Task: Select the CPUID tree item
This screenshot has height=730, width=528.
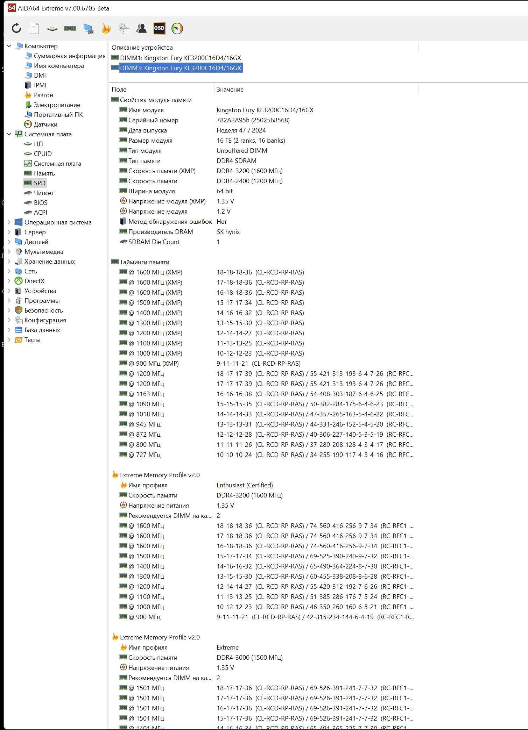Action: coord(43,154)
